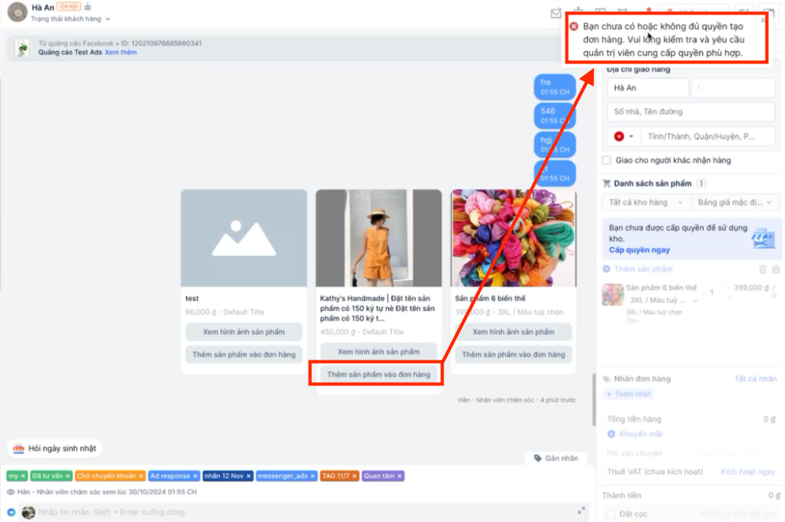The width and height of the screenshot is (785, 522).
Task: Click the red error icon in notification
Action: point(574,26)
